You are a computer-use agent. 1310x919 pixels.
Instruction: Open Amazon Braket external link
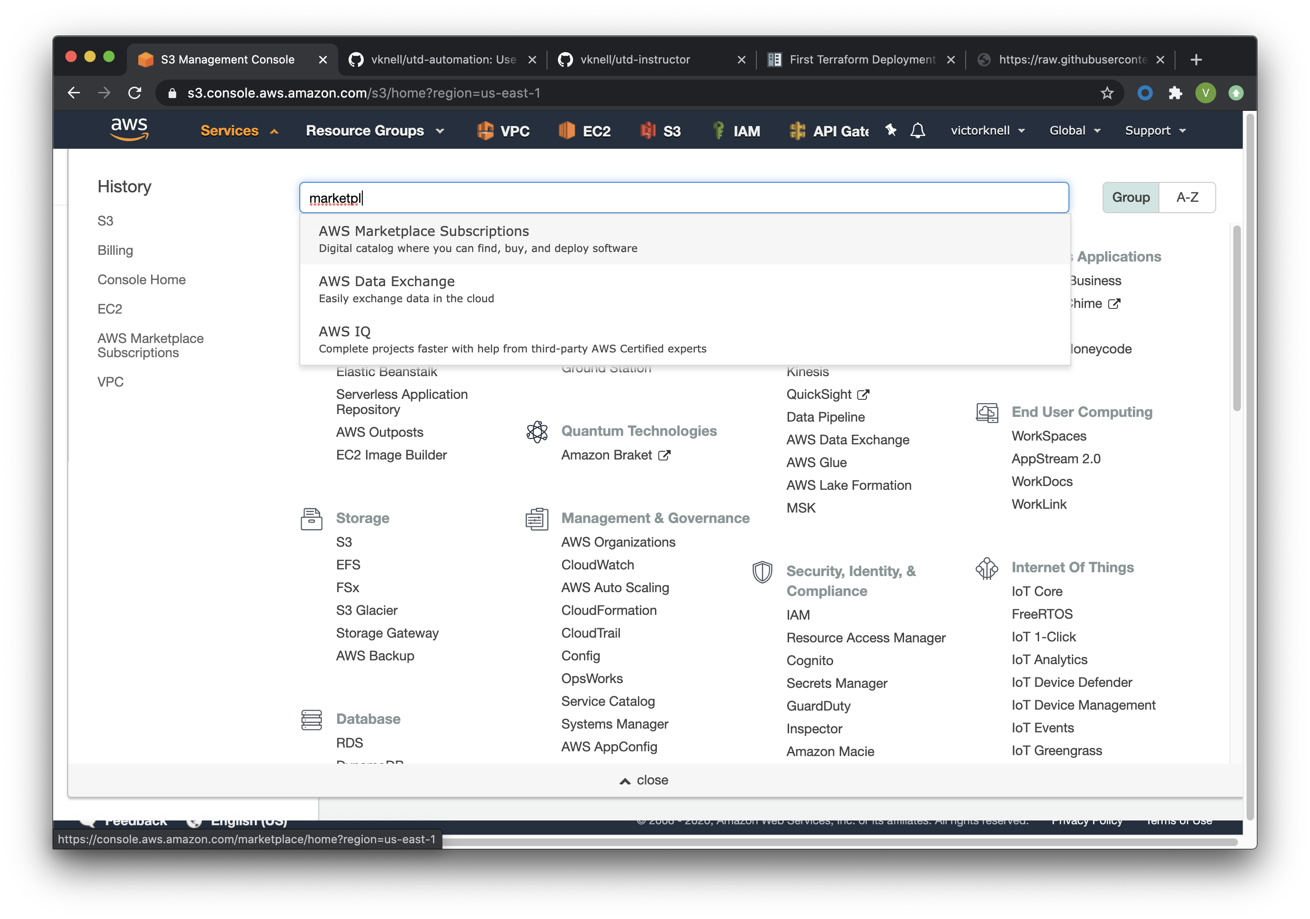(616, 455)
